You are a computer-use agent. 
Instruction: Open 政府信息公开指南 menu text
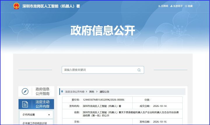43,91
